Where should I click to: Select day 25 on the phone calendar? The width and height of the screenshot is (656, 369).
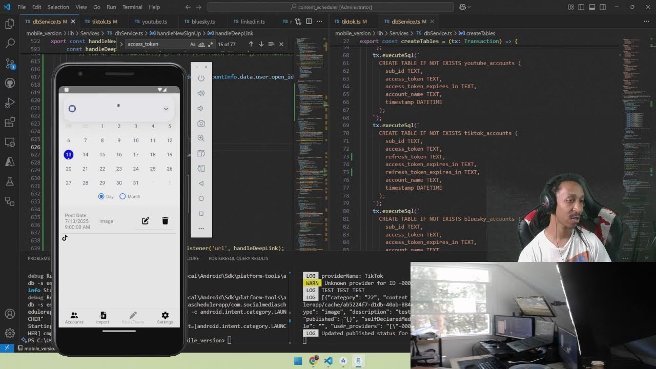coord(153,169)
